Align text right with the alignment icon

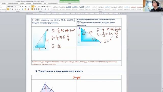pyautogui.click(x=37, y=9)
